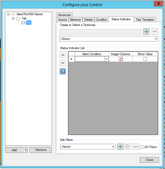Click the move up arrow icon
Screen dimensions: 165x169
coord(63,55)
